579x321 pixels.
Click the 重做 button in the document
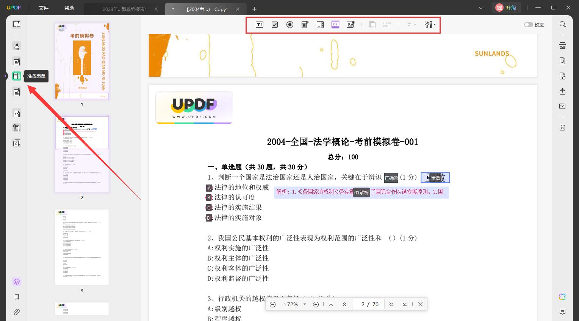coord(435,178)
